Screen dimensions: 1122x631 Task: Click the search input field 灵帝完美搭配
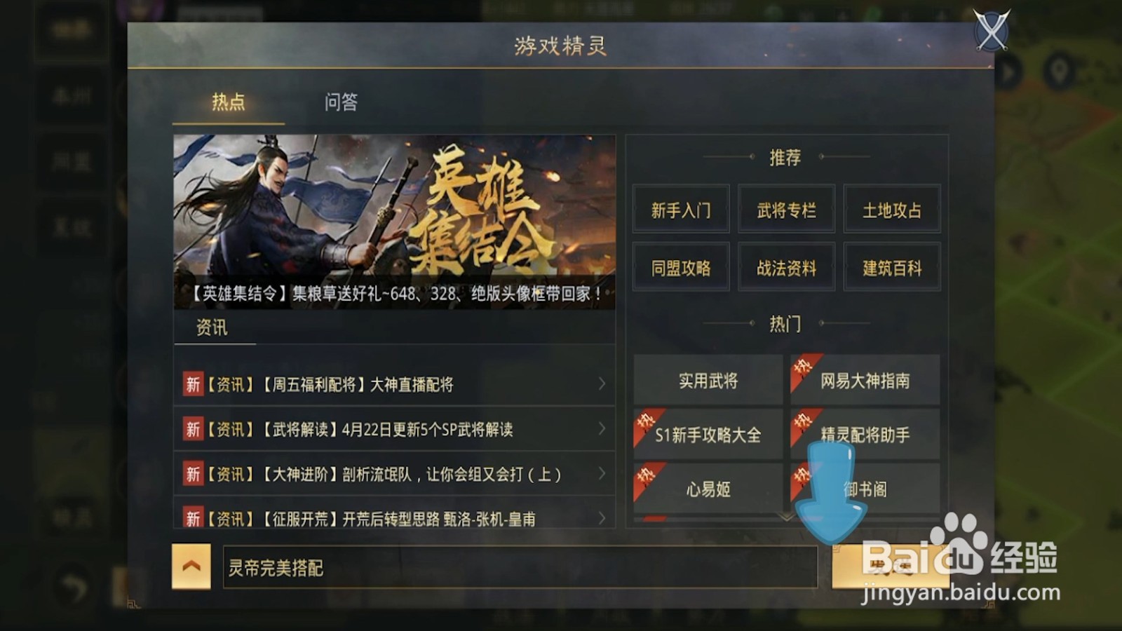[520, 567]
